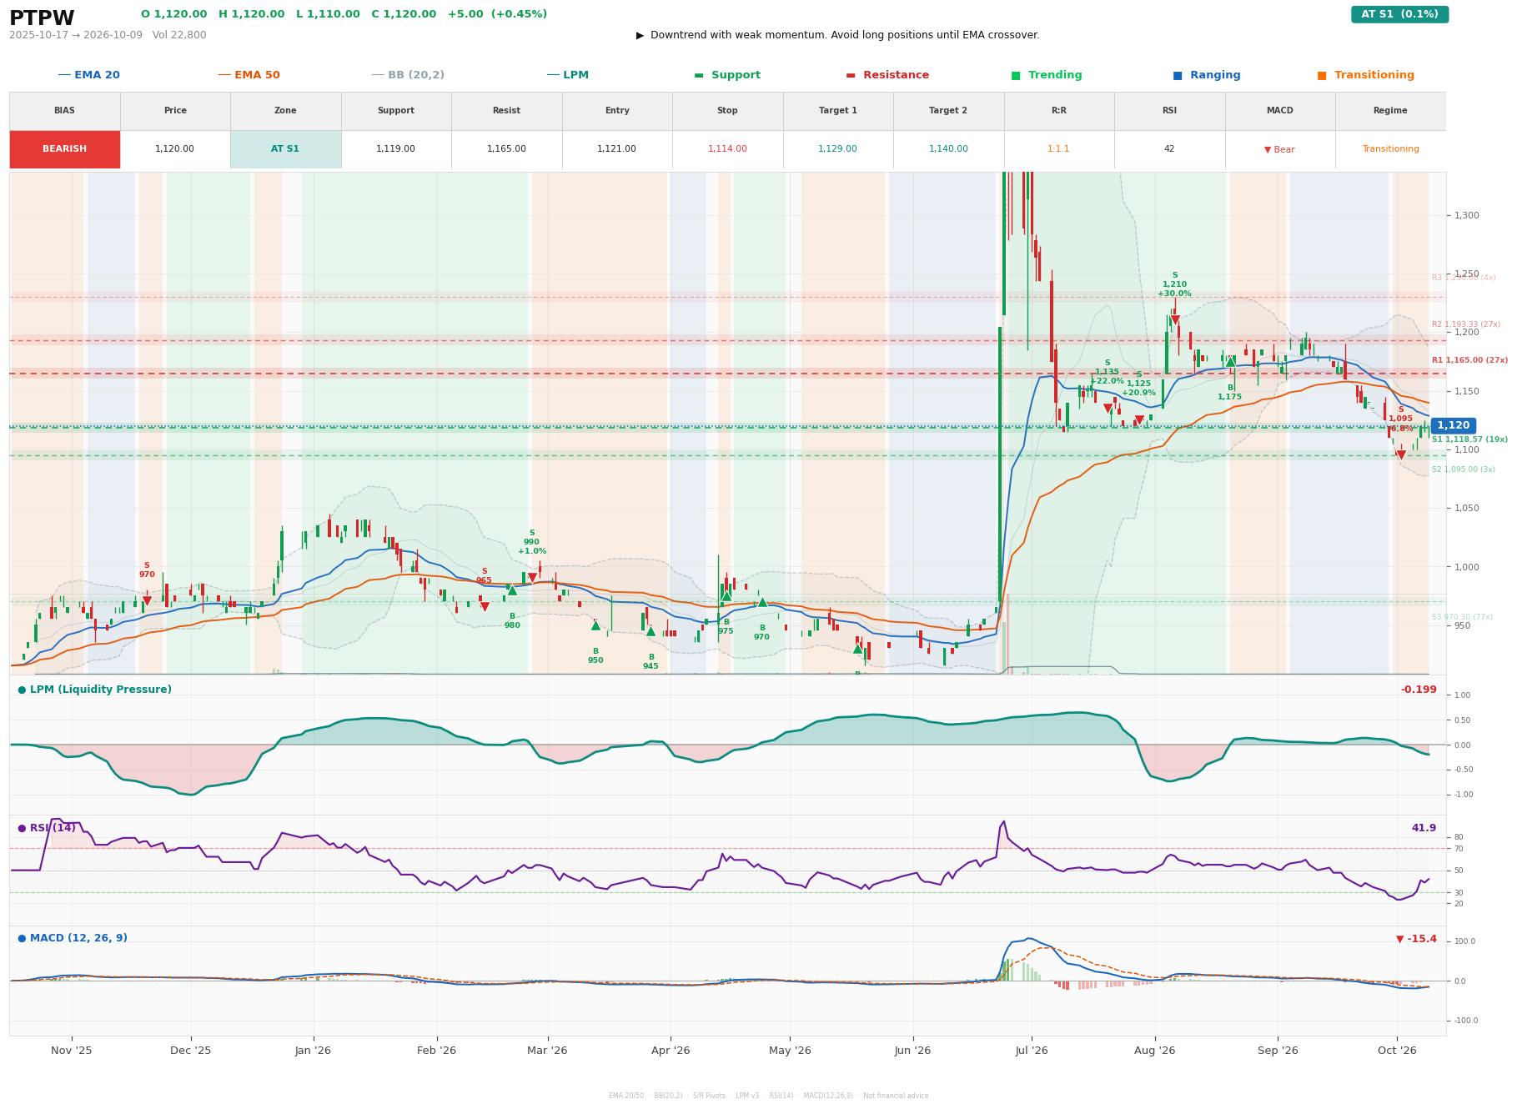Click the Regime Transitioning cell

1390,149
